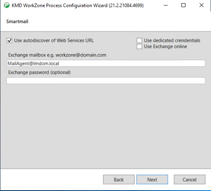Click the MailAgent@lmdom.local text in the mailbox field

[33, 64]
